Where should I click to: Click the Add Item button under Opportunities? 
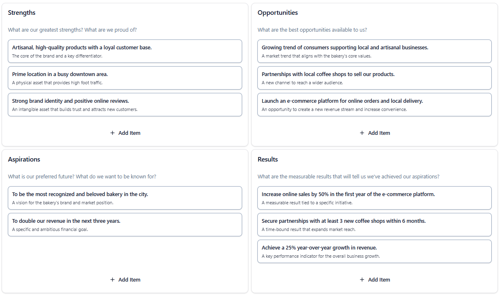click(x=375, y=133)
